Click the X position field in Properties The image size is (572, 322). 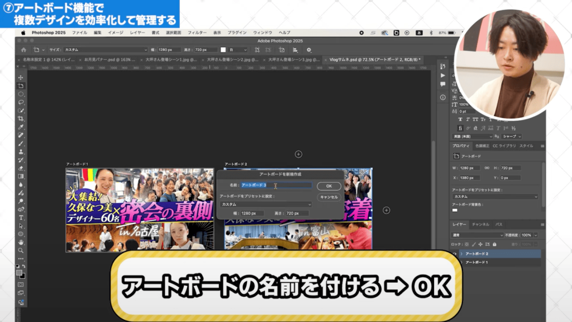(469, 178)
